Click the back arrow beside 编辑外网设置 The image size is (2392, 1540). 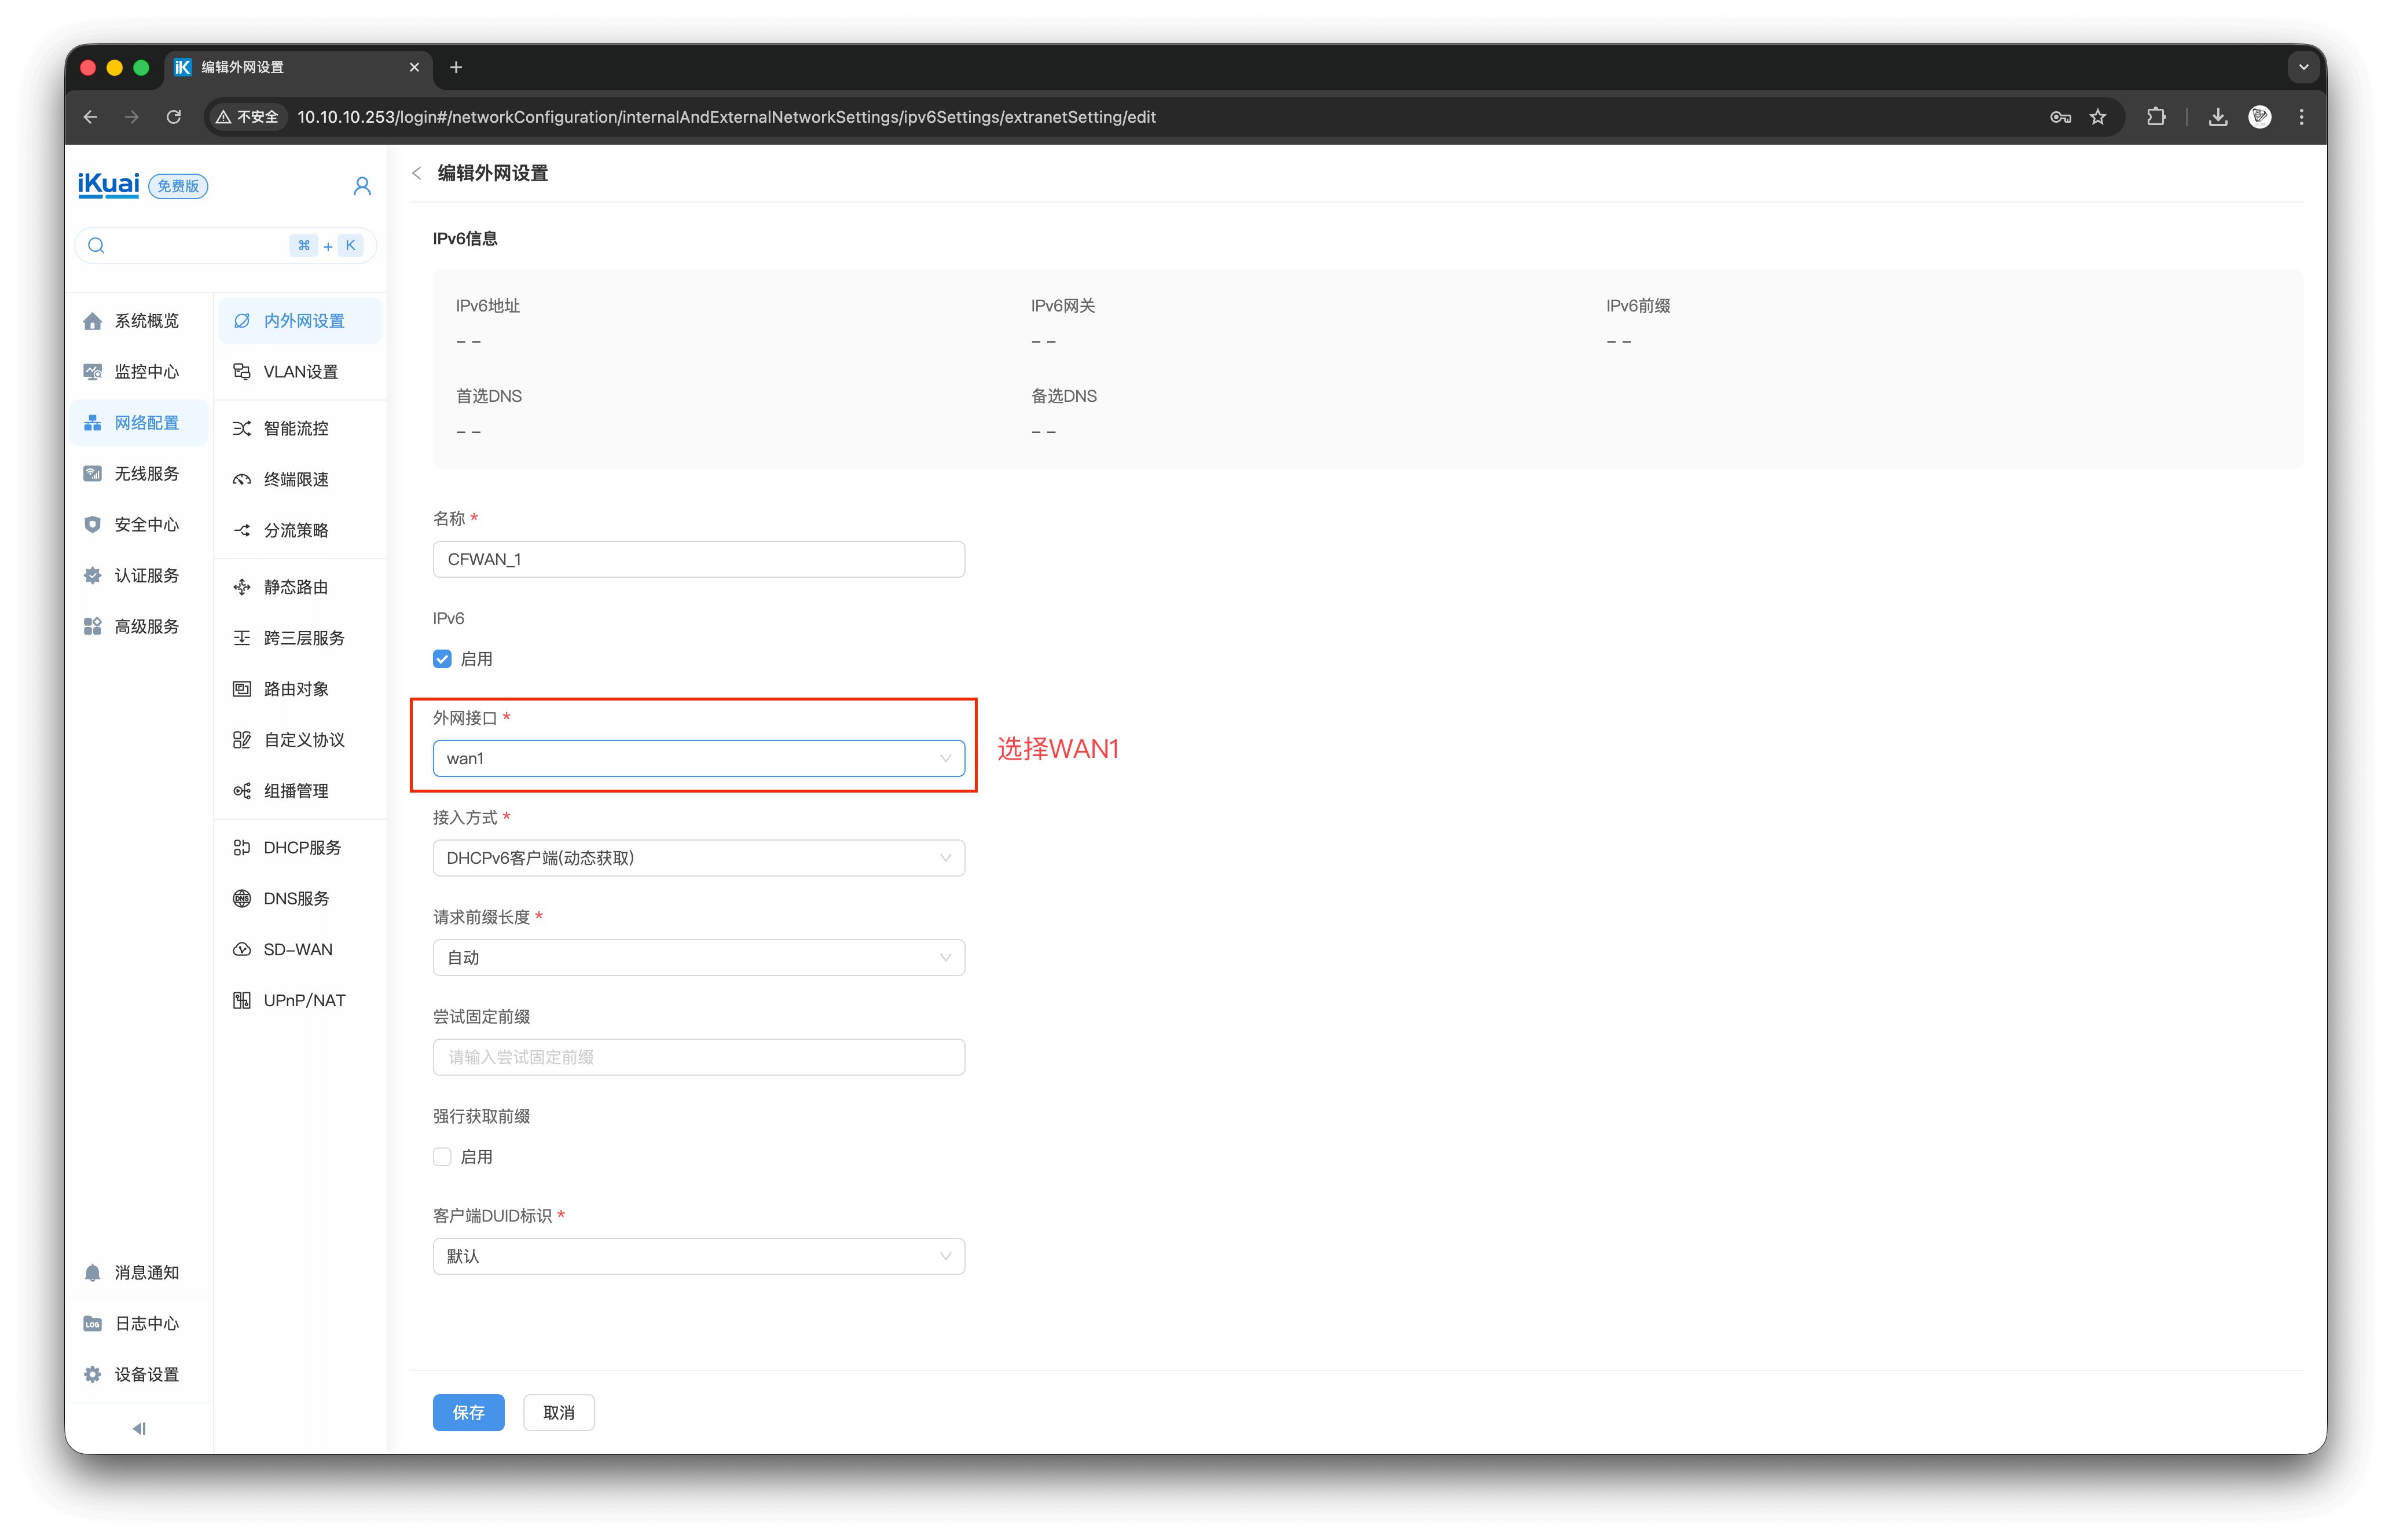coord(417,173)
